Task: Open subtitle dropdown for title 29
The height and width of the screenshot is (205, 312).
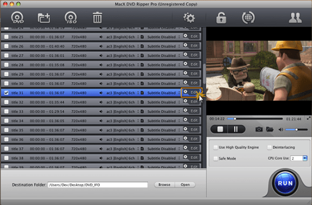Action: 179,74
